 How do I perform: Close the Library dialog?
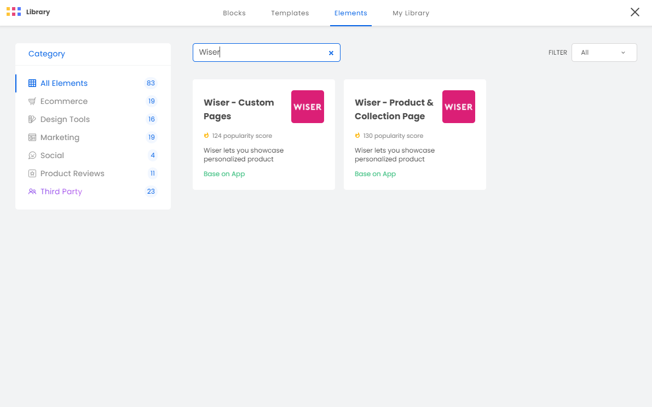click(x=634, y=12)
